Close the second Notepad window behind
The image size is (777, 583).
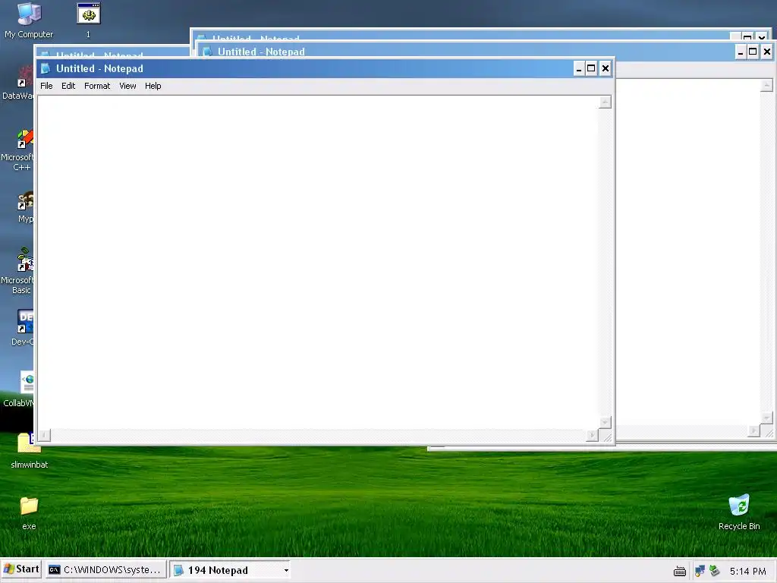[766, 52]
